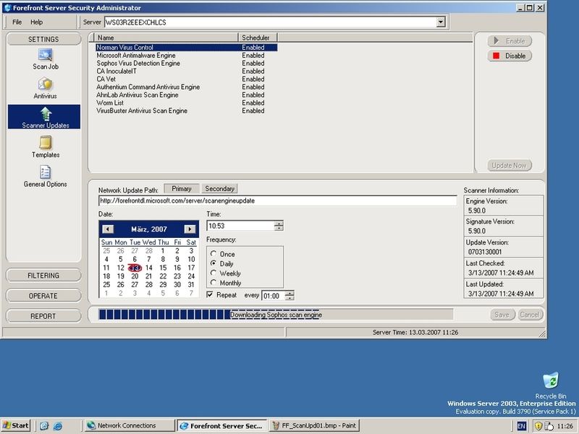Sort by the Scheduler column header

click(258, 38)
